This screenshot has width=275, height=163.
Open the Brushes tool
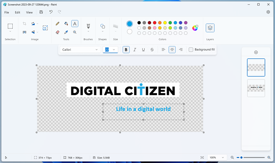coord(88,26)
